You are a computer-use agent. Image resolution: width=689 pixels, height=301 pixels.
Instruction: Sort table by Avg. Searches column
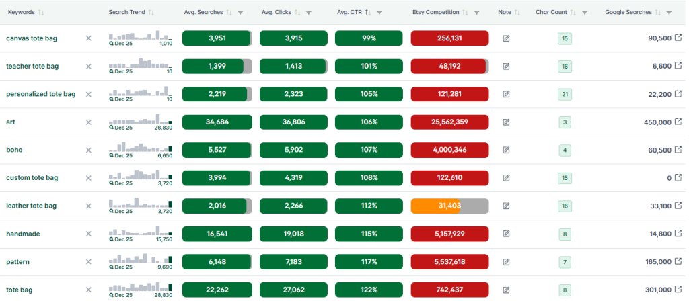coord(229,13)
